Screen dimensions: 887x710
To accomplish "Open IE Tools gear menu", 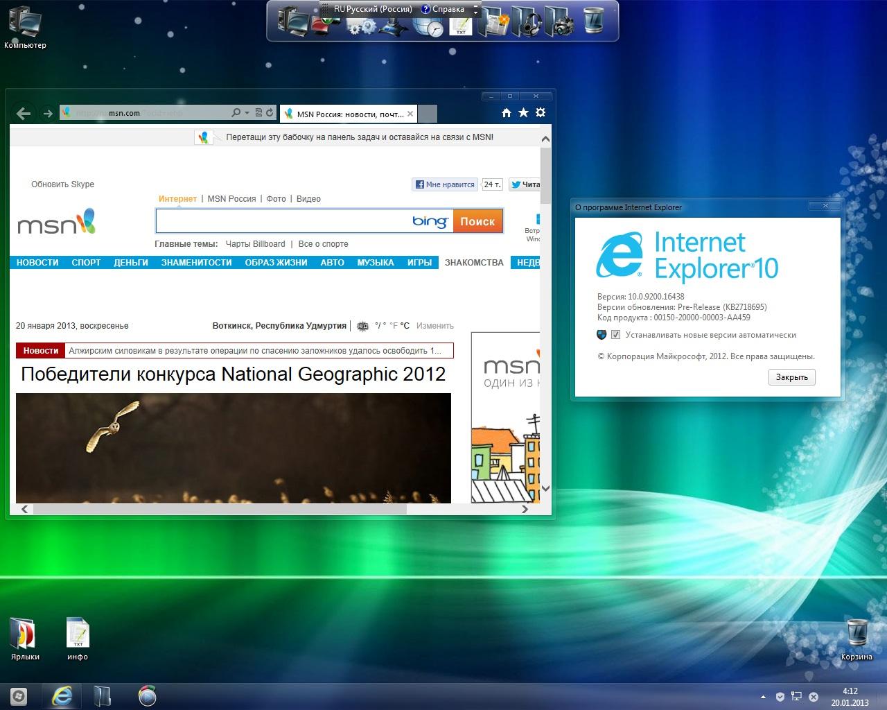I will click(541, 113).
